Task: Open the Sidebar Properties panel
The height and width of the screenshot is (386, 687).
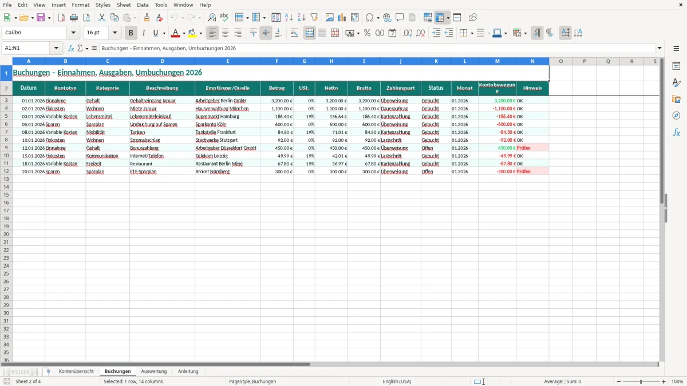Action: point(676,66)
